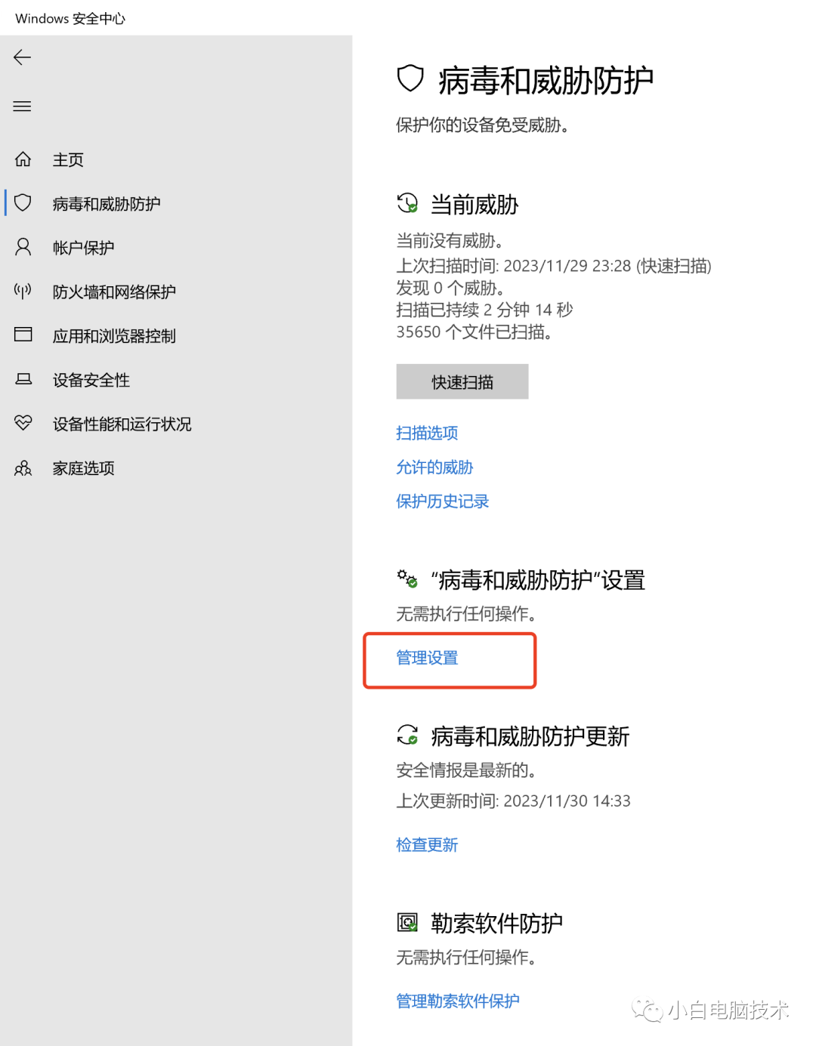Viewport: 816px width, 1046px height.
Task: Click the last update time 2023/11/30 14:33 line
Action: tap(513, 801)
